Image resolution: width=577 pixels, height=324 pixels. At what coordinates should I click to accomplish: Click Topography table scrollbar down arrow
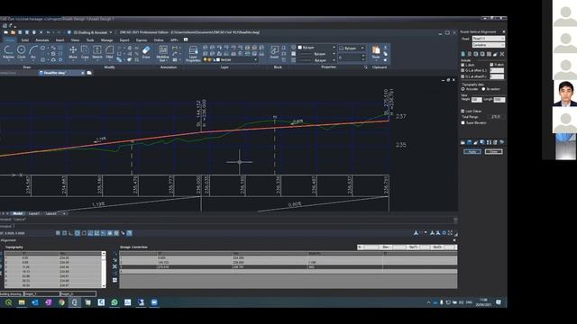(x=104, y=286)
